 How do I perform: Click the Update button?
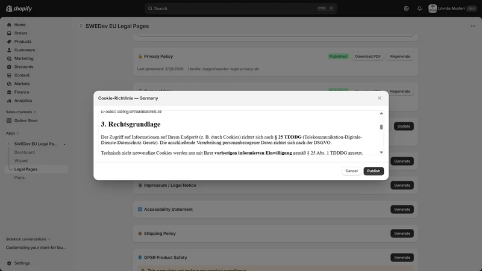(x=404, y=126)
